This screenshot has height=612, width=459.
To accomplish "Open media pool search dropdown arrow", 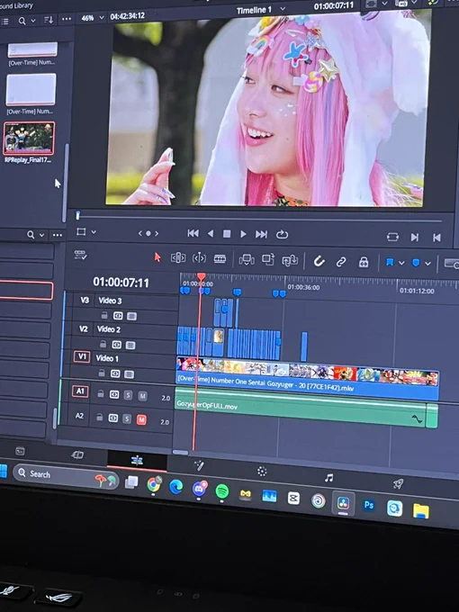I will pos(32,21).
